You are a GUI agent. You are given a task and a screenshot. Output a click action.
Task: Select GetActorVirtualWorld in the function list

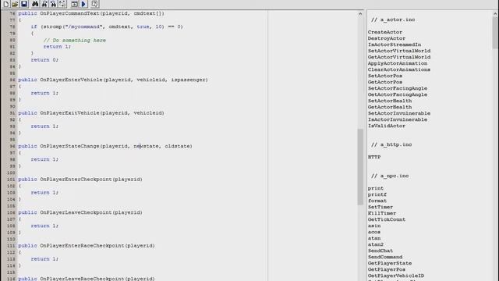click(x=399, y=57)
